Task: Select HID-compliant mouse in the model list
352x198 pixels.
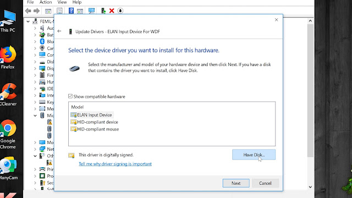Action: pos(95,129)
